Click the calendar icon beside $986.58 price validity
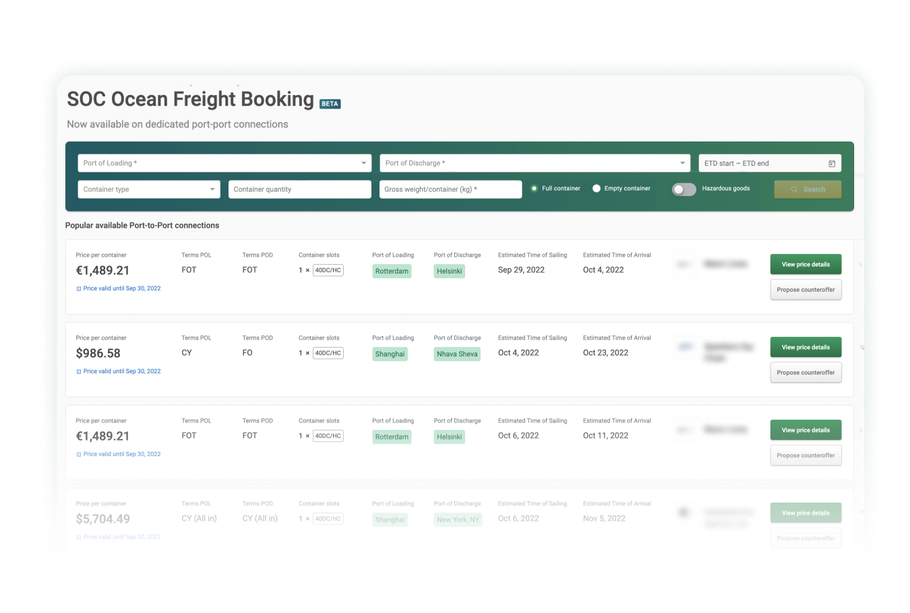The width and height of the screenshot is (910, 613). pyautogui.click(x=79, y=371)
